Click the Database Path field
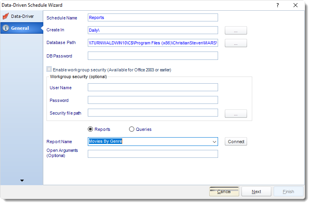Image resolution: width=311 pixels, height=205 pixels. [x=153, y=43]
